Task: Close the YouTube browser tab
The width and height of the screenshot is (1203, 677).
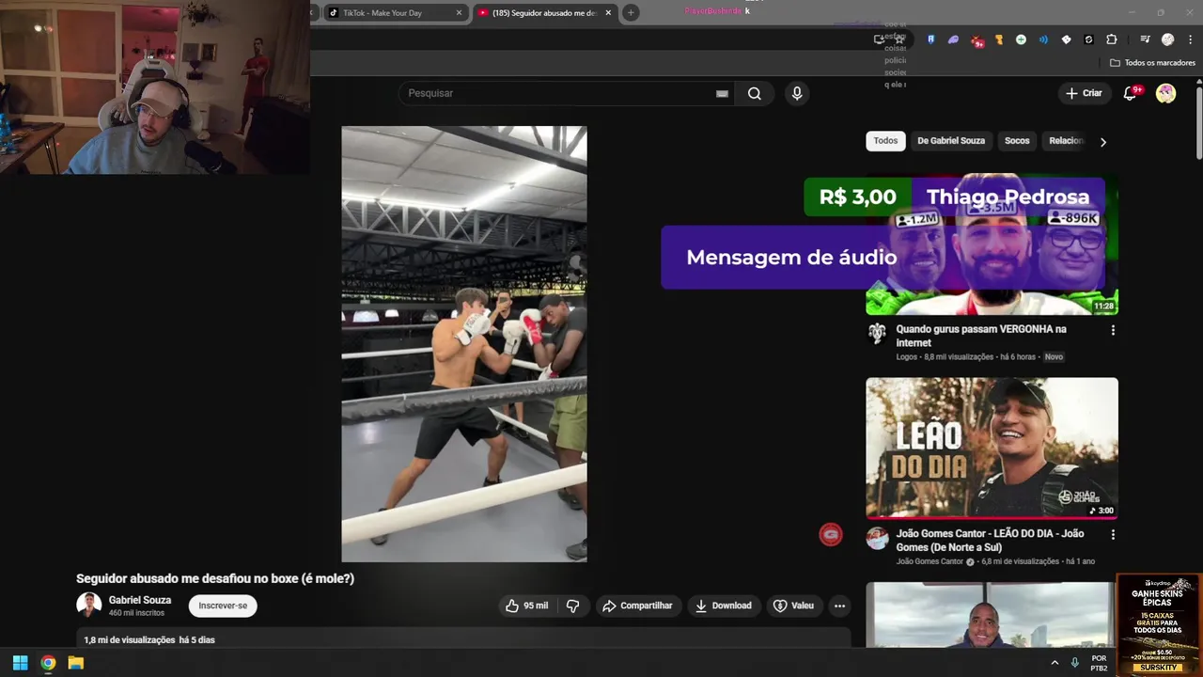Action: (608, 12)
